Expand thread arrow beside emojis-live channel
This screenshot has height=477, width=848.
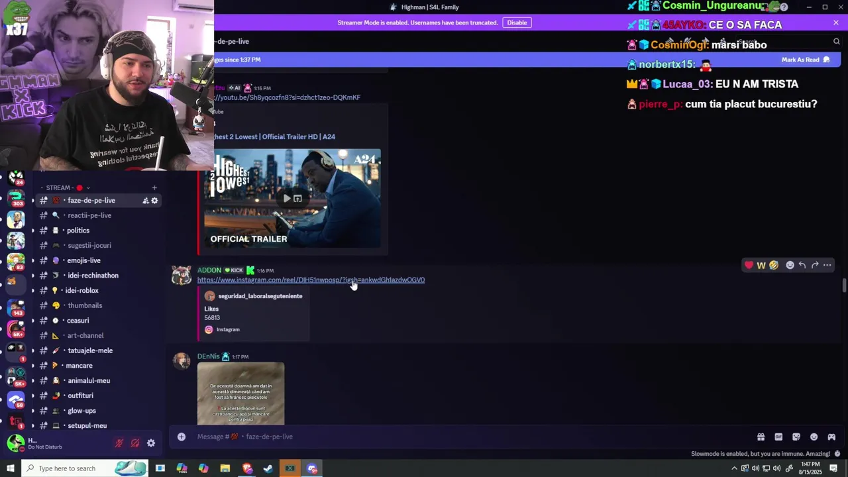(x=32, y=260)
